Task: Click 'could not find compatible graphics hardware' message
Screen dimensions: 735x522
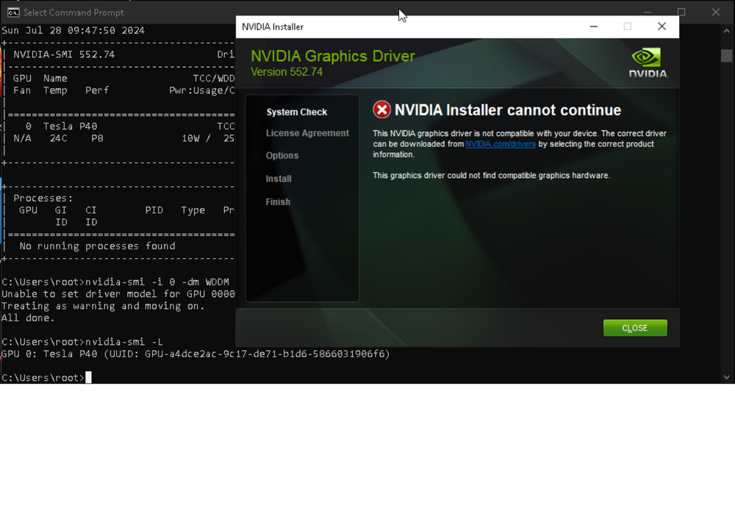Action: (x=491, y=176)
